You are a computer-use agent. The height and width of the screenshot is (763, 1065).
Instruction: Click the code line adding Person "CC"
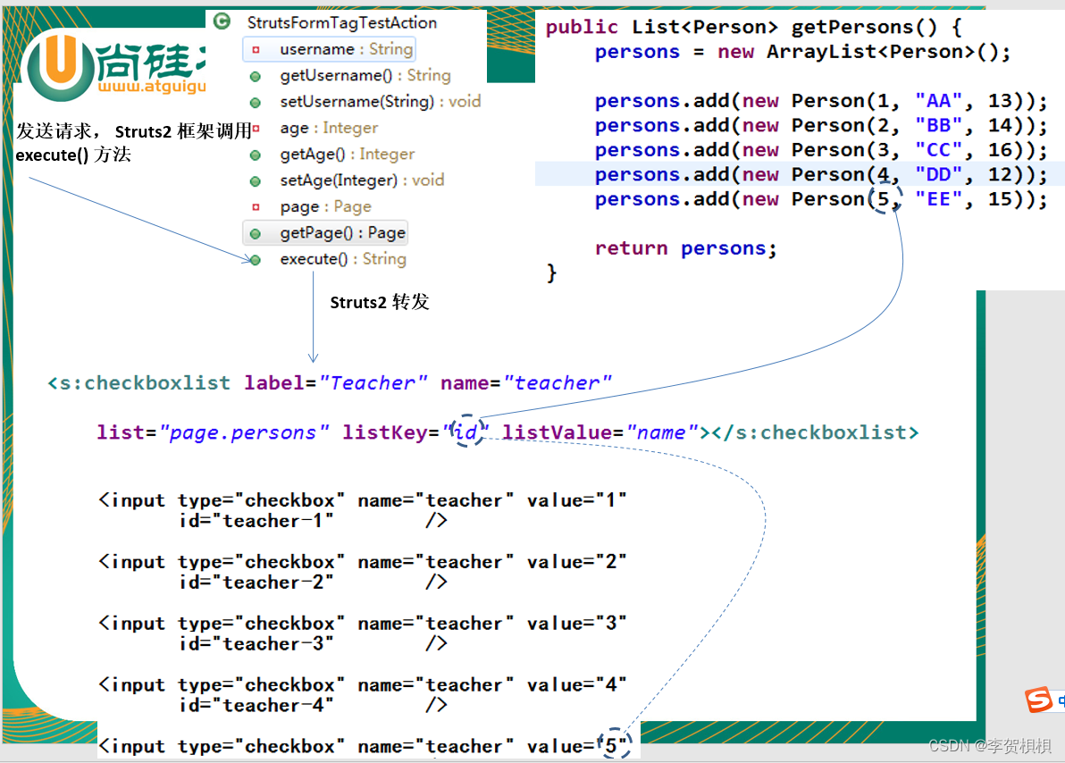click(x=821, y=150)
